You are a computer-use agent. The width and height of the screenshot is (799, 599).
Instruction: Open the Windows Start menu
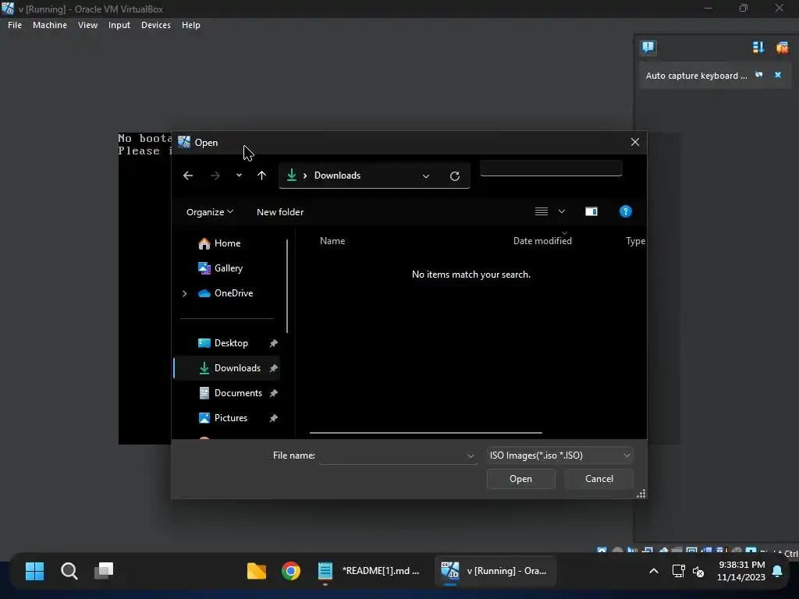pyautogui.click(x=34, y=571)
